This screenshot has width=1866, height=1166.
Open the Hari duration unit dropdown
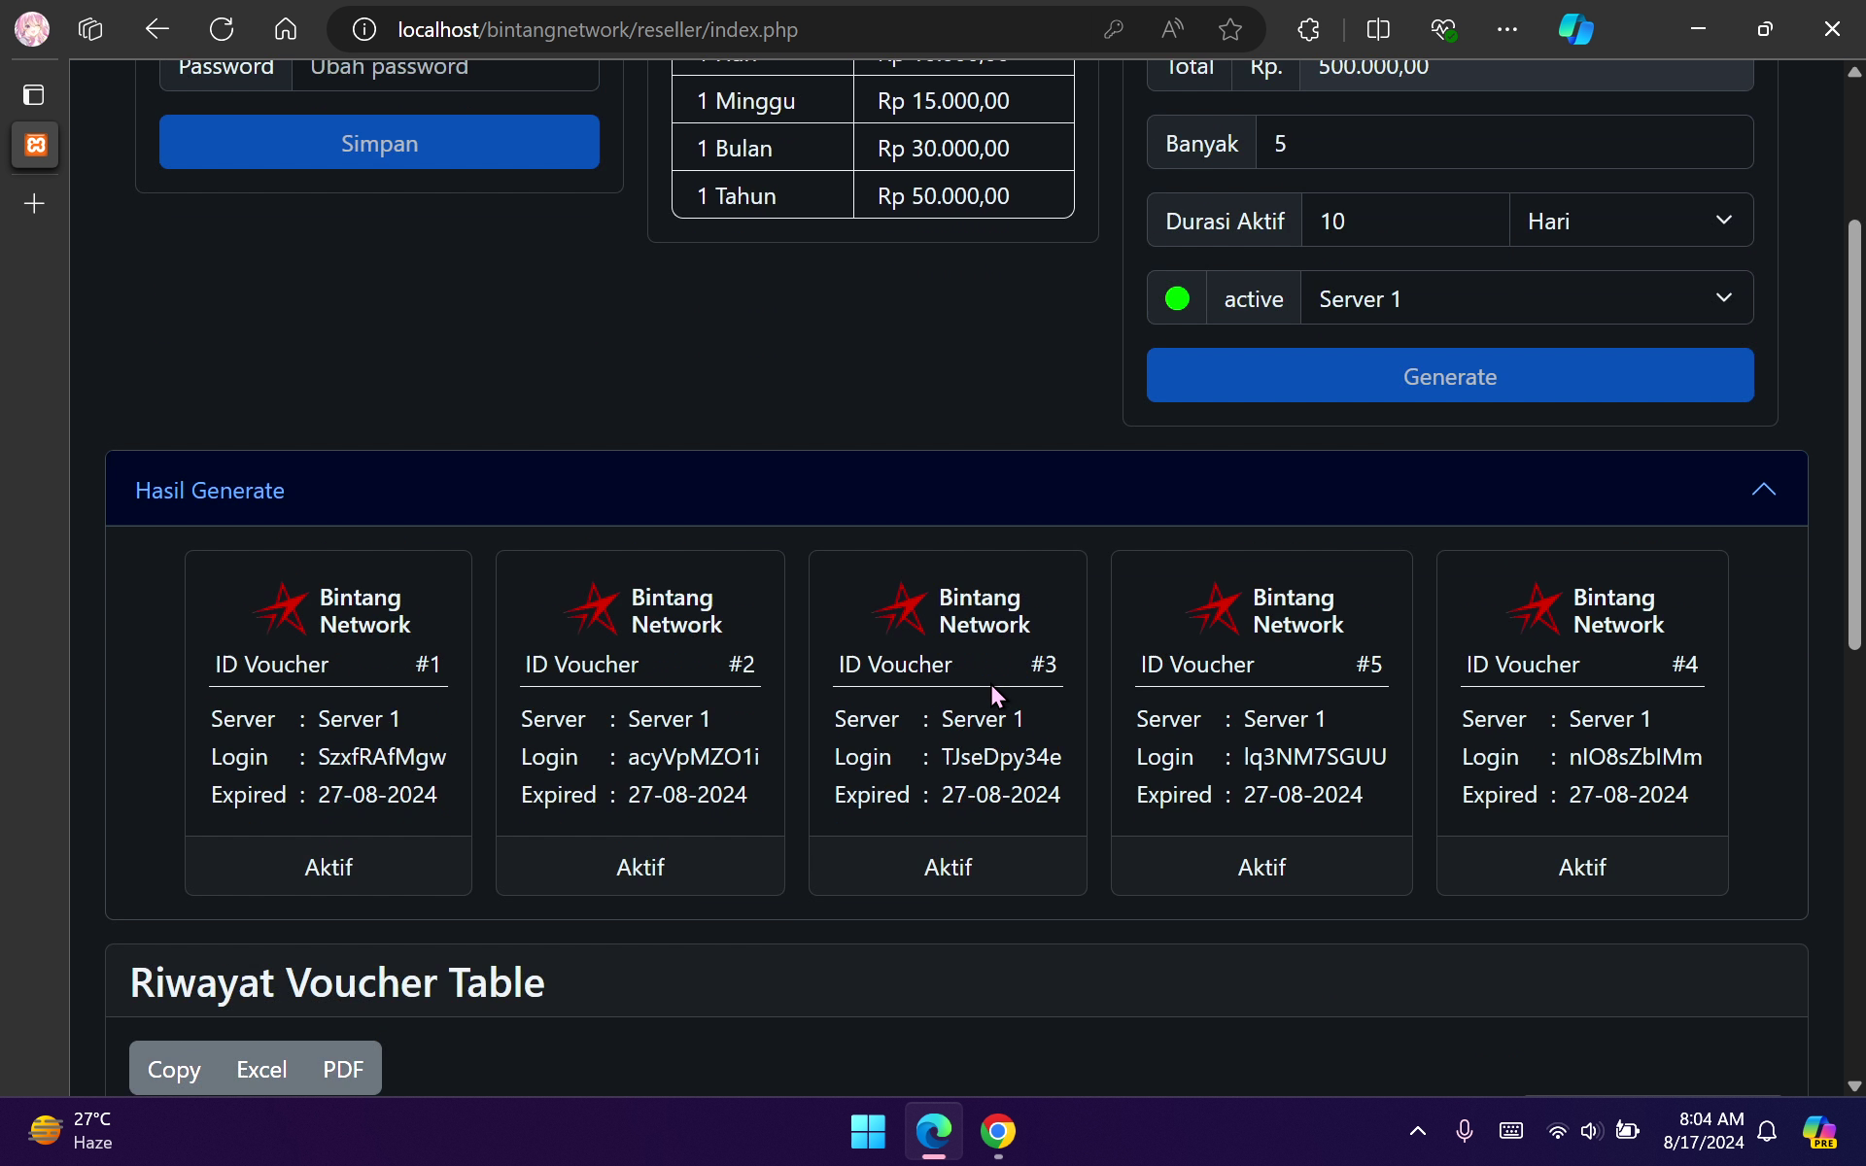click(1631, 221)
